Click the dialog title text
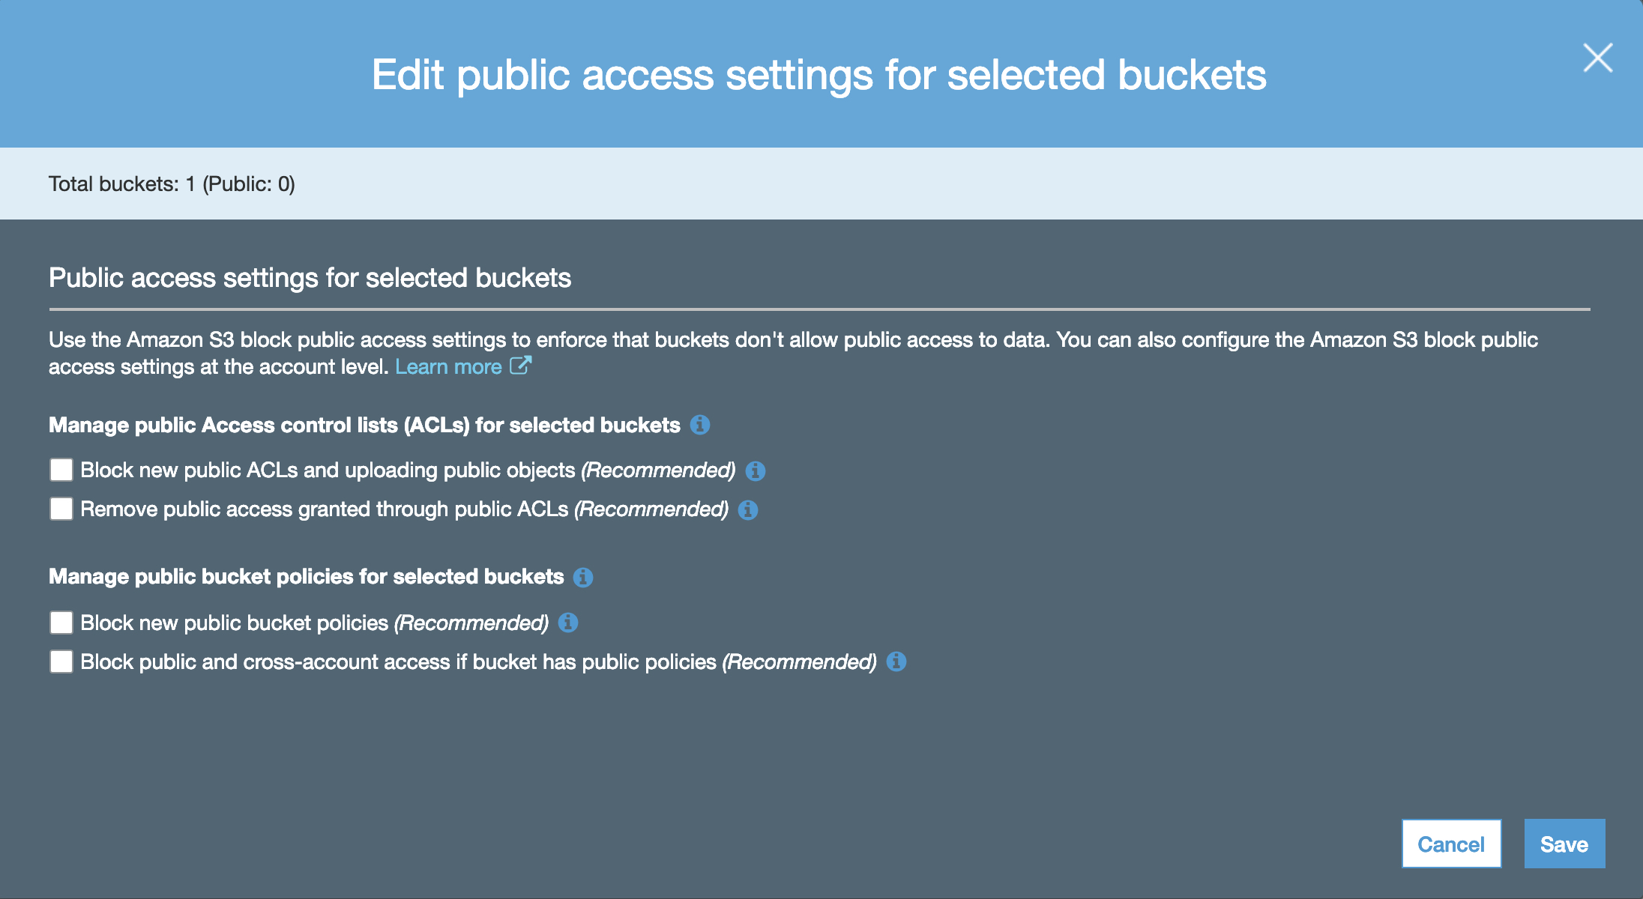The height and width of the screenshot is (899, 1643). point(819,75)
